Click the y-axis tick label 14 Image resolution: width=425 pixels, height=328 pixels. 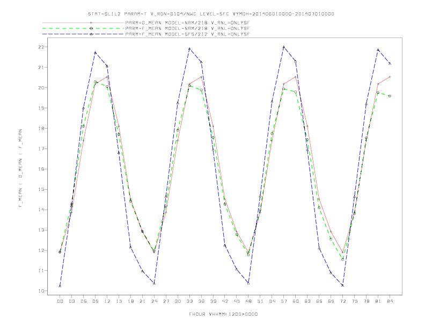point(41,210)
